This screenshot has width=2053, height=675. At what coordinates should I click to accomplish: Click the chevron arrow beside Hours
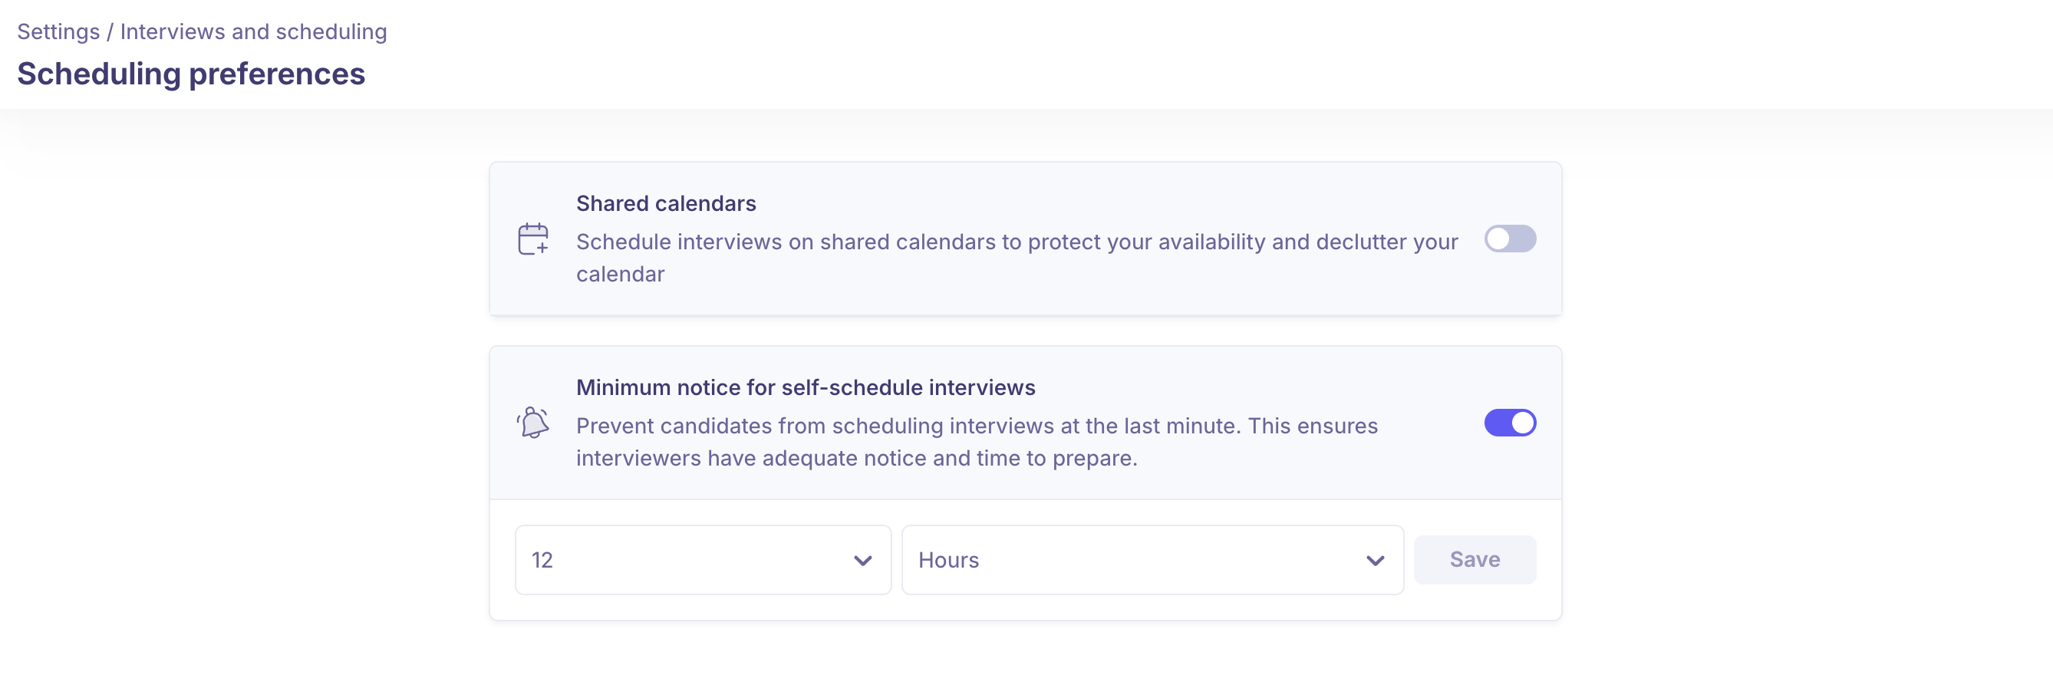tap(1375, 560)
